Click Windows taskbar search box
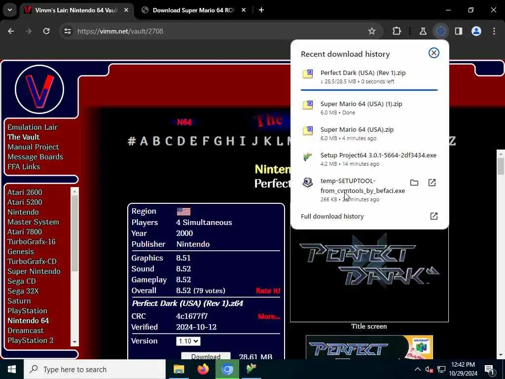Image resolution: width=505 pixels, height=379 pixels. [95, 369]
